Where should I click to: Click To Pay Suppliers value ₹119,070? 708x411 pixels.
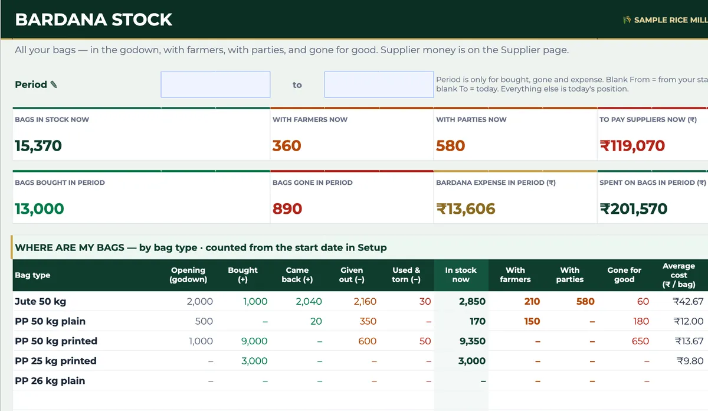632,146
